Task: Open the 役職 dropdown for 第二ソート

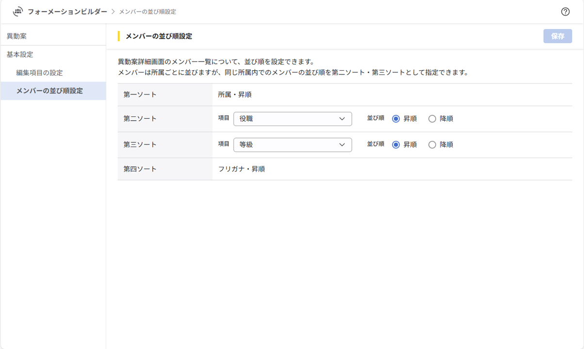Action: pyautogui.click(x=292, y=118)
